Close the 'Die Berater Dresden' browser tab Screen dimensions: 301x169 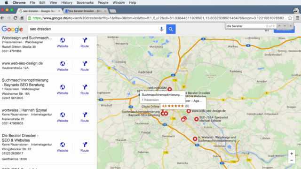pyautogui.click(x=105, y=11)
